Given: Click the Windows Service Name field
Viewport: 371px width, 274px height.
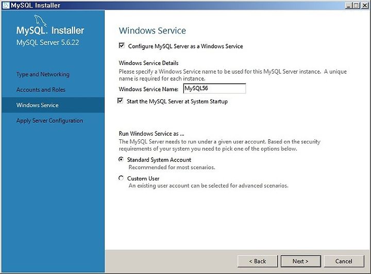Looking at the screenshot, I should pos(214,88).
